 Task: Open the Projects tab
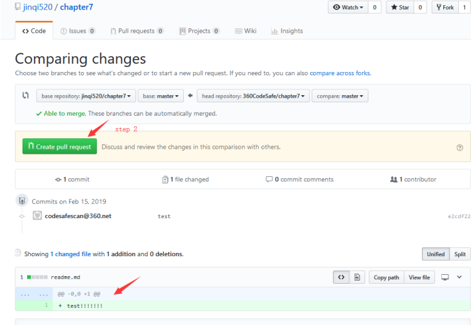tap(199, 31)
